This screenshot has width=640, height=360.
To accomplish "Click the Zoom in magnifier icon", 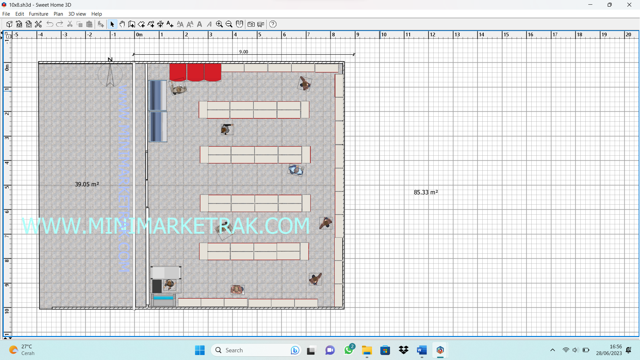I will tap(219, 24).
